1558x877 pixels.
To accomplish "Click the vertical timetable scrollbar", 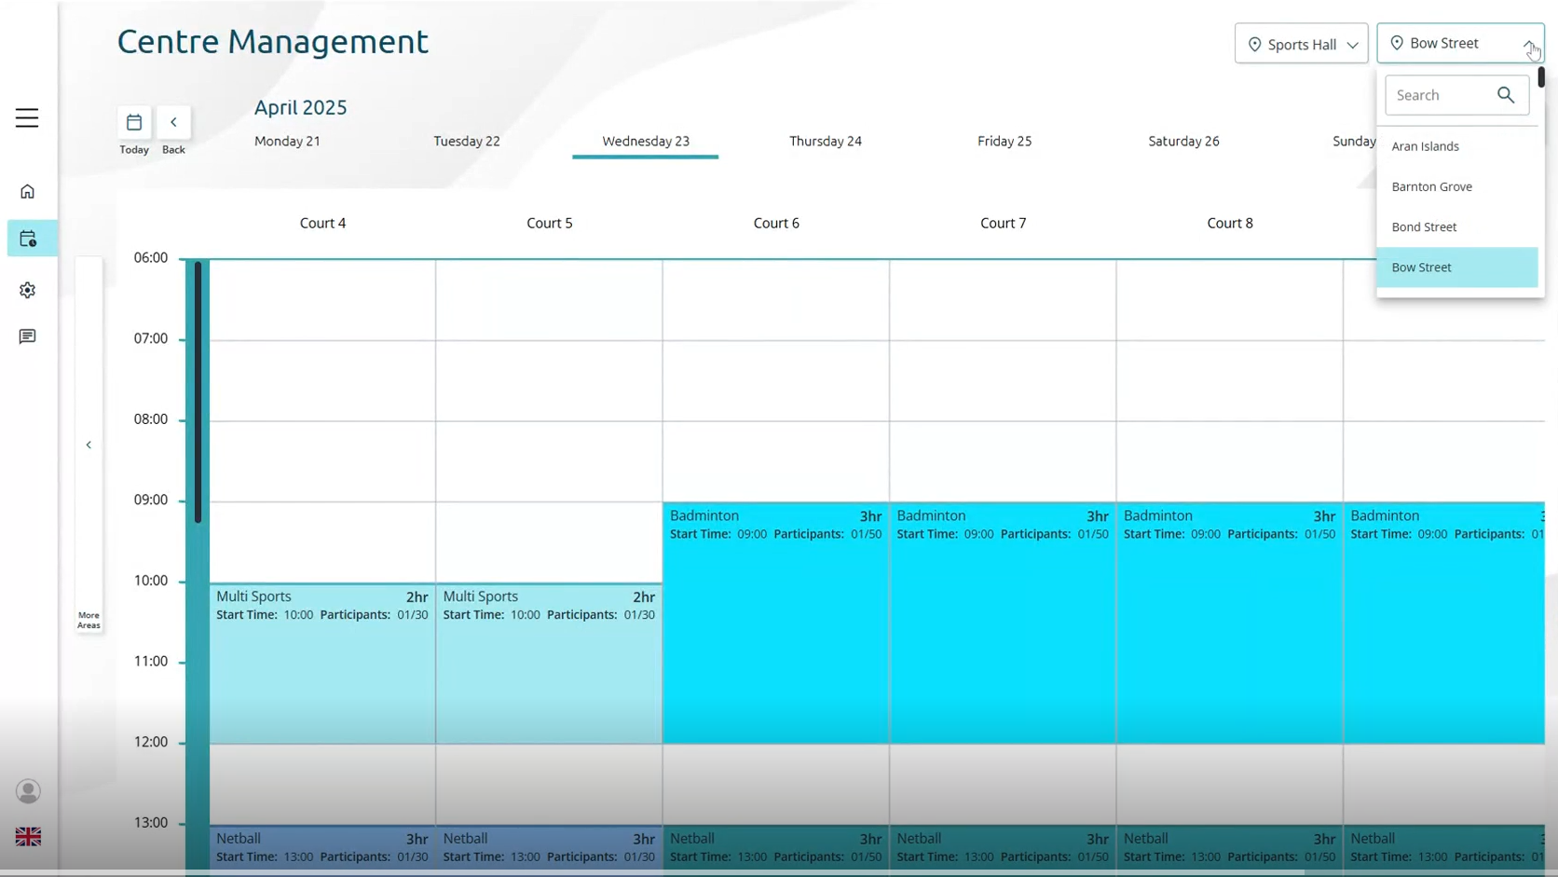I will point(198,391).
